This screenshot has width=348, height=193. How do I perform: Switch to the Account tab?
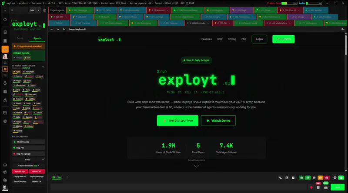pos(158,10)
